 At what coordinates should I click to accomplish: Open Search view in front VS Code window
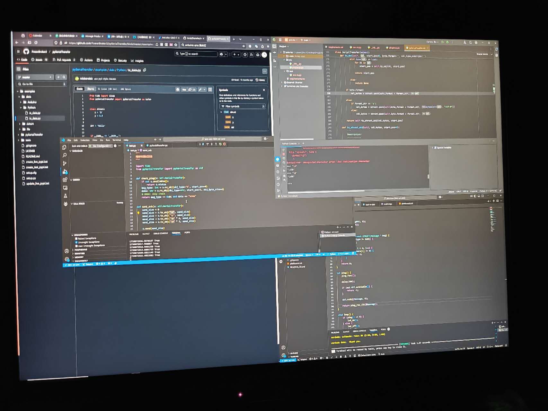click(65, 155)
